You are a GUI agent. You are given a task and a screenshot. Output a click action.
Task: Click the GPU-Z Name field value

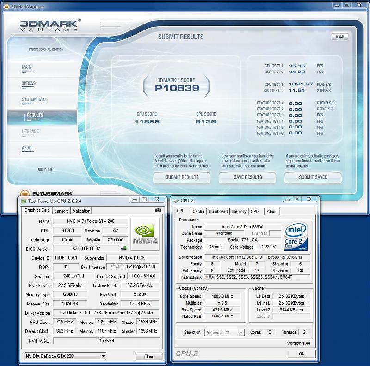90,221
